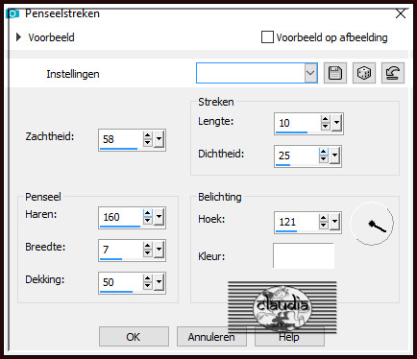
Task: Open the Kleur white color swatch
Action: [x=304, y=255]
